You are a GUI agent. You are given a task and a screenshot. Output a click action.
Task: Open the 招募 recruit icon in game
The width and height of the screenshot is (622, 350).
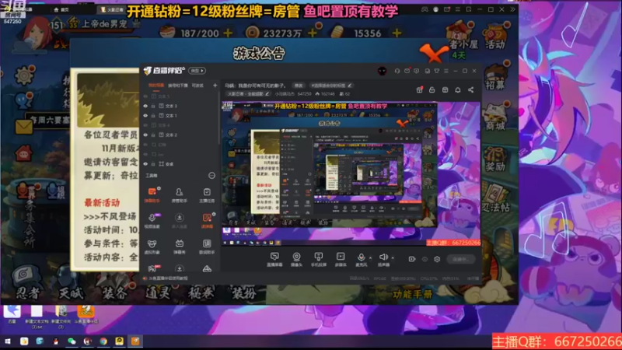tap(495, 75)
